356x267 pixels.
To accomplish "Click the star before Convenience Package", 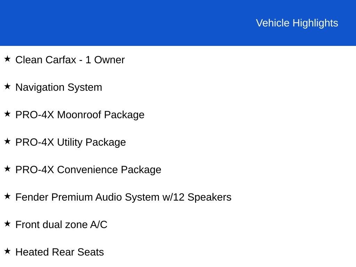I will 7,169.
